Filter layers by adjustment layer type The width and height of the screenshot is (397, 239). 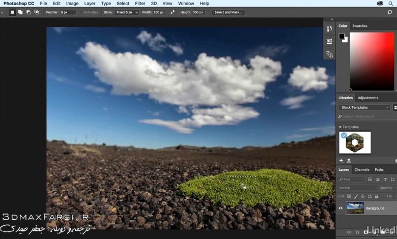(x=378, y=180)
